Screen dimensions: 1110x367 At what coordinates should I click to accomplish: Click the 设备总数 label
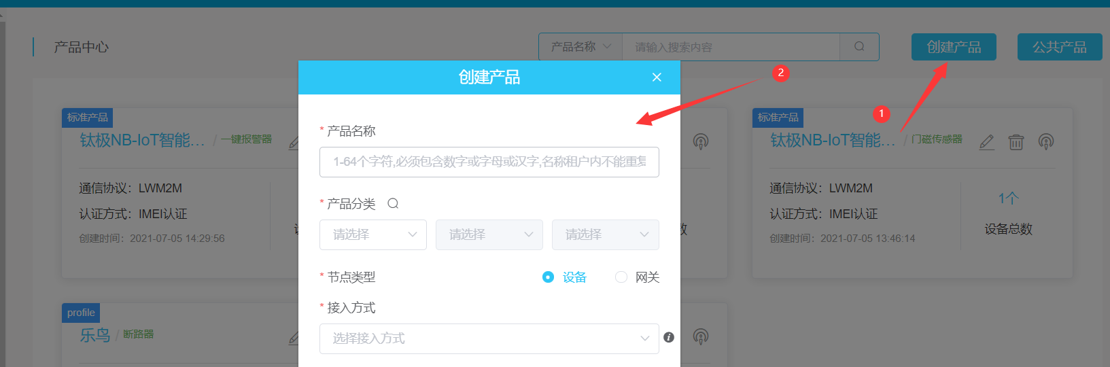1009,229
